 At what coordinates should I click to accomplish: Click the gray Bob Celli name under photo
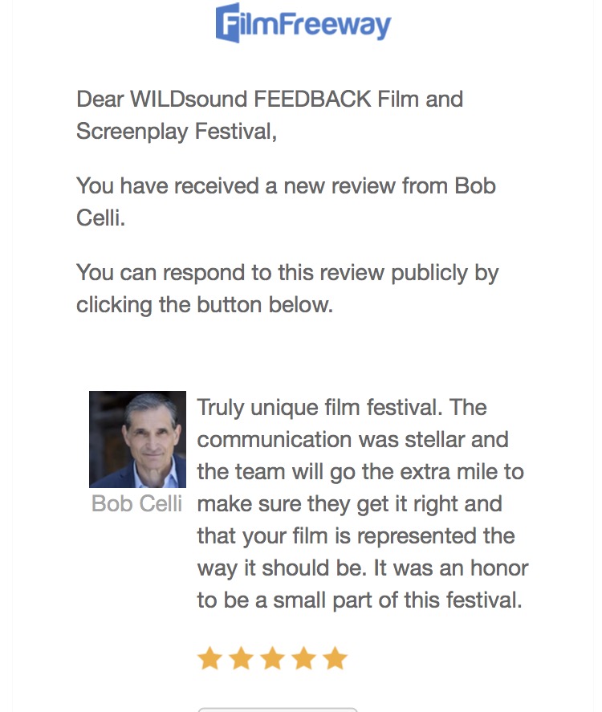coord(137,504)
